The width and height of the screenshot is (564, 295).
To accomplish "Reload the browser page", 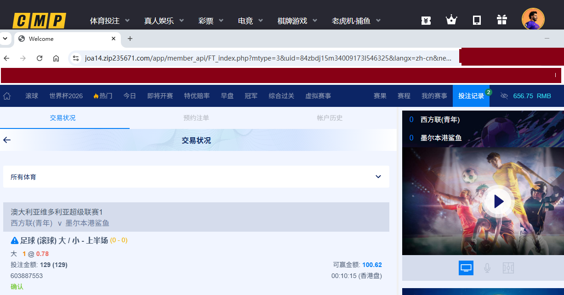I will (x=40, y=58).
